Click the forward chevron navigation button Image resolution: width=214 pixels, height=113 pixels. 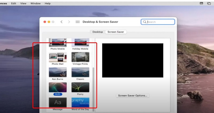coord(69,22)
